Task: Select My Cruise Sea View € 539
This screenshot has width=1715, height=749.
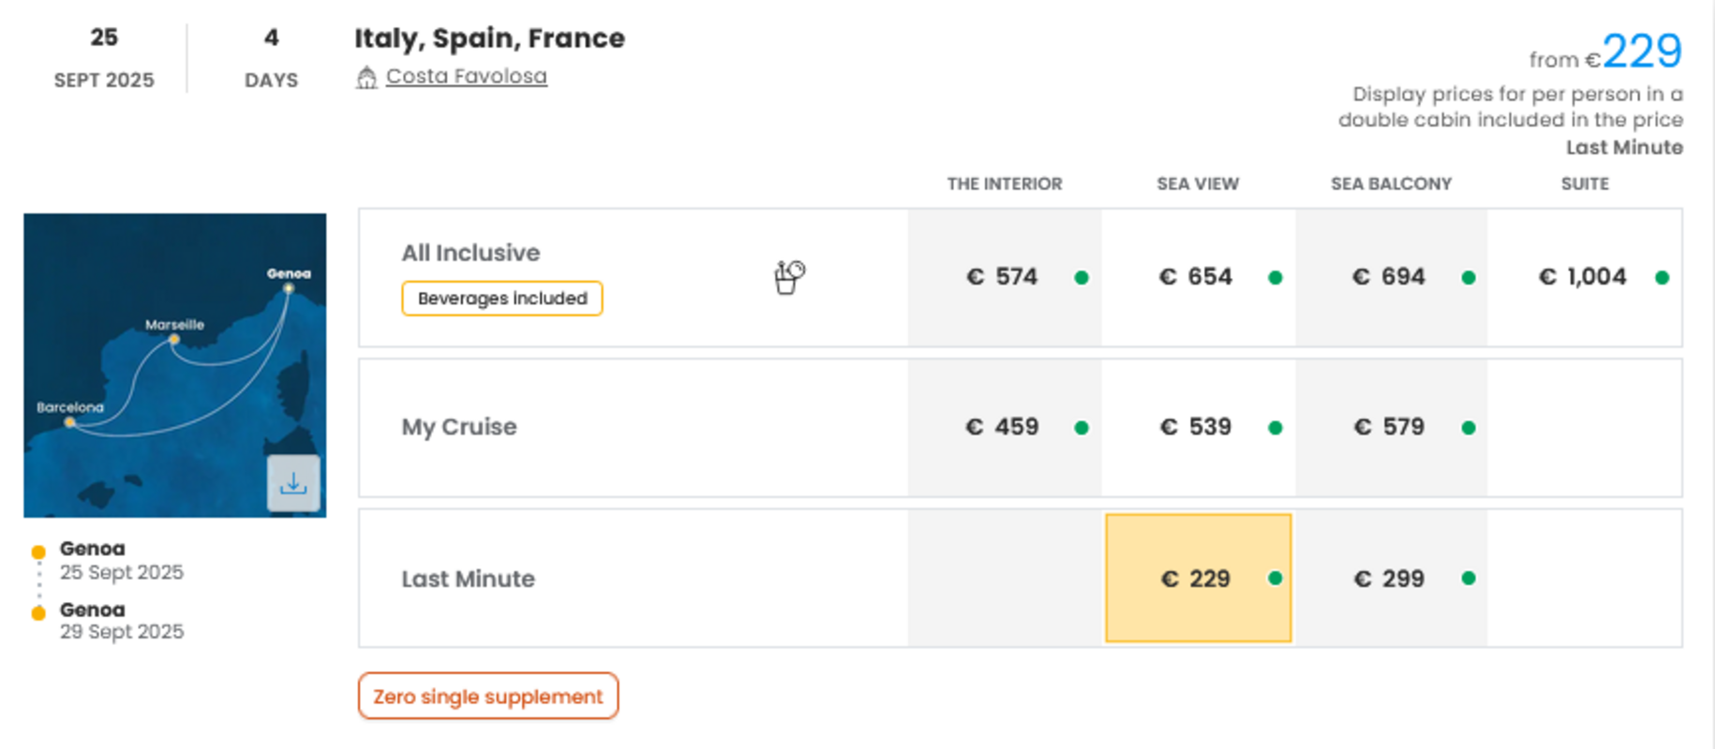Action: pyautogui.click(x=1198, y=427)
